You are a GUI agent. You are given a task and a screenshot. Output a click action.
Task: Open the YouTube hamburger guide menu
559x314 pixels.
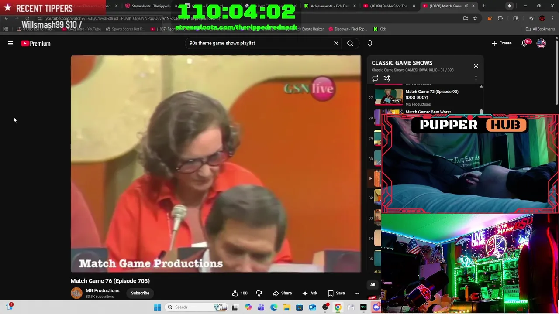coord(10,43)
